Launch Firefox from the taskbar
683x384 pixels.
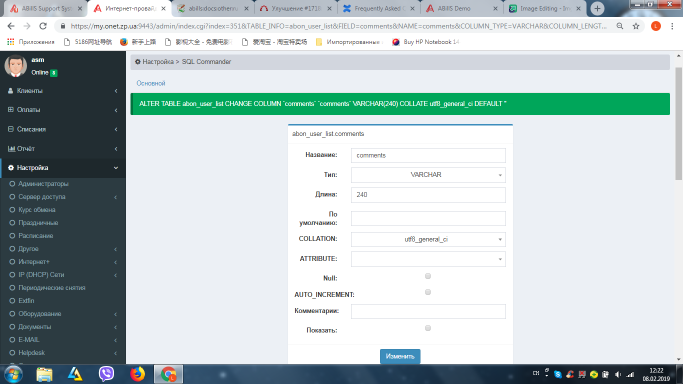tap(137, 373)
